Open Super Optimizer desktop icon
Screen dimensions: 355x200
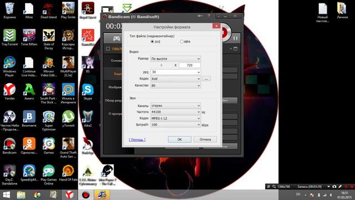coord(48,121)
